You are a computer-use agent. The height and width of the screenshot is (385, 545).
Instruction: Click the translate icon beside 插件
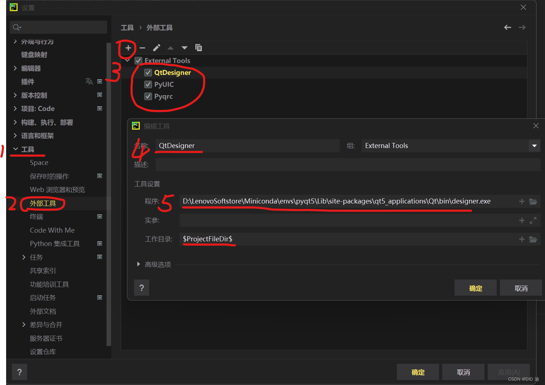click(89, 81)
